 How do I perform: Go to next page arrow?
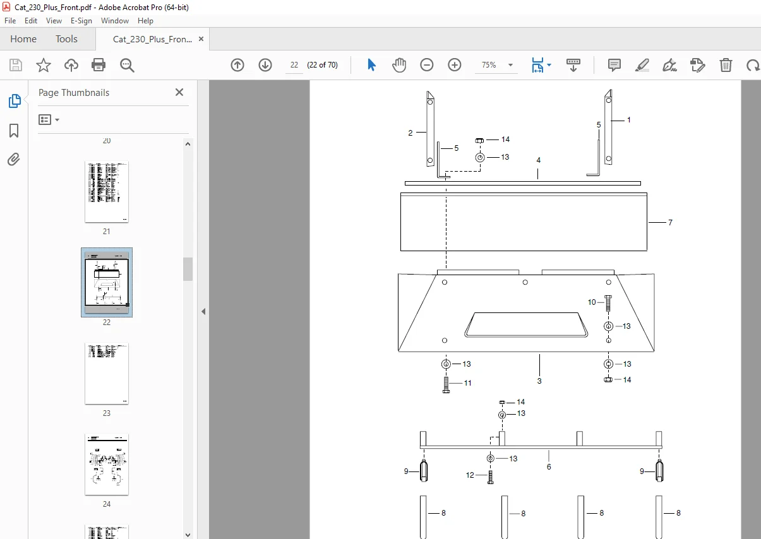[x=265, y=65]
